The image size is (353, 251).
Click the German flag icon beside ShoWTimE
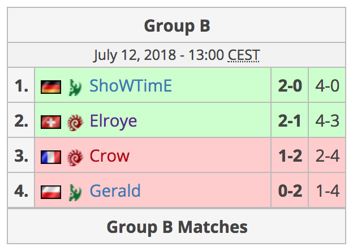[51, 87]
